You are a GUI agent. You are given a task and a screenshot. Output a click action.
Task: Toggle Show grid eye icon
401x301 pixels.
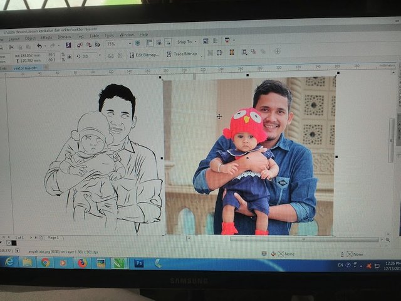pyautogui.click(x=159, y=43)
